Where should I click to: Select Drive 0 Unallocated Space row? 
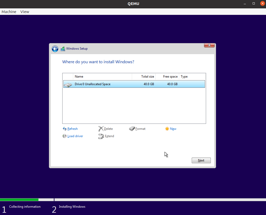pyautogui.click(x=134, y=84)
